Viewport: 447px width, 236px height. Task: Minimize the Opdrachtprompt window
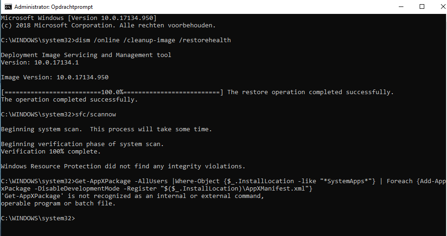(401, 6)
